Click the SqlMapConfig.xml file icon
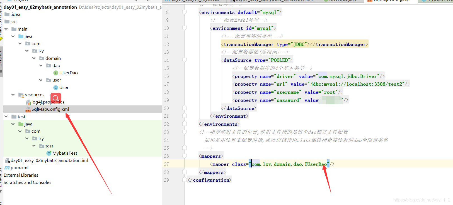This screenshot has height=205, width=453. click(x=28, y=109)
